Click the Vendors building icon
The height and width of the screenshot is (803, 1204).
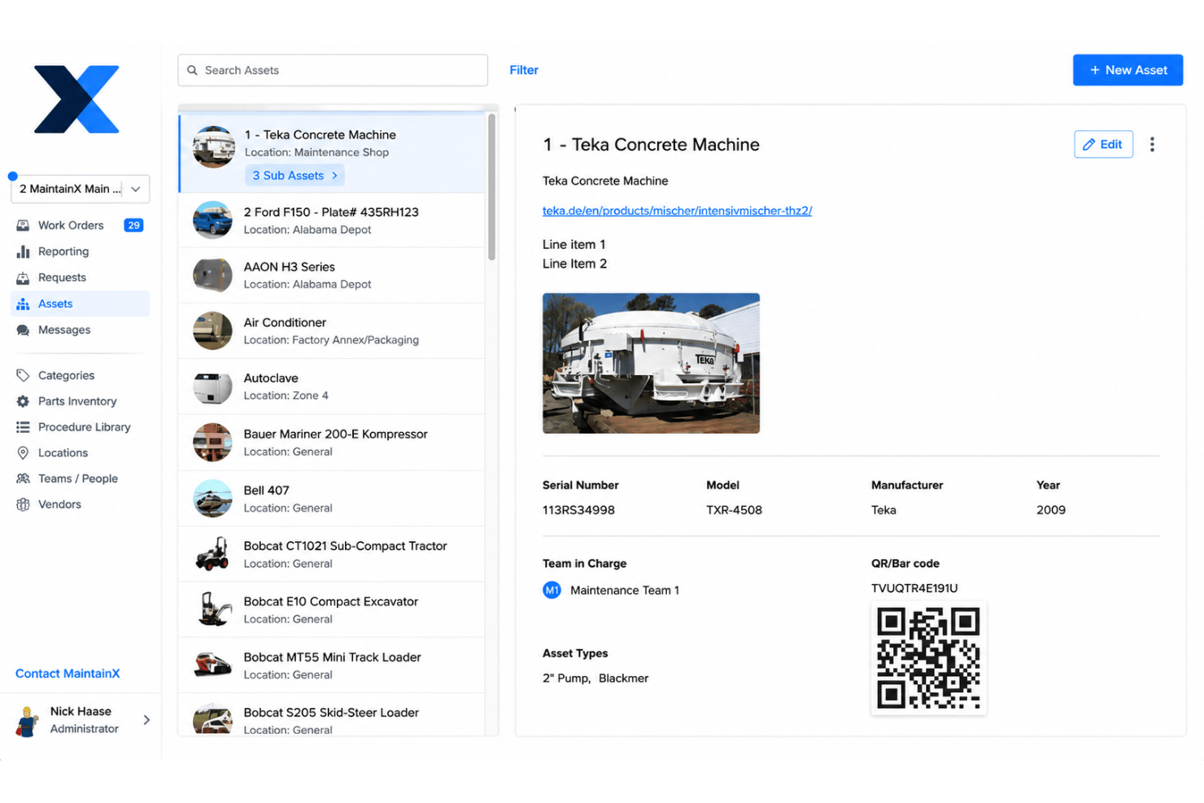[23, 504]
